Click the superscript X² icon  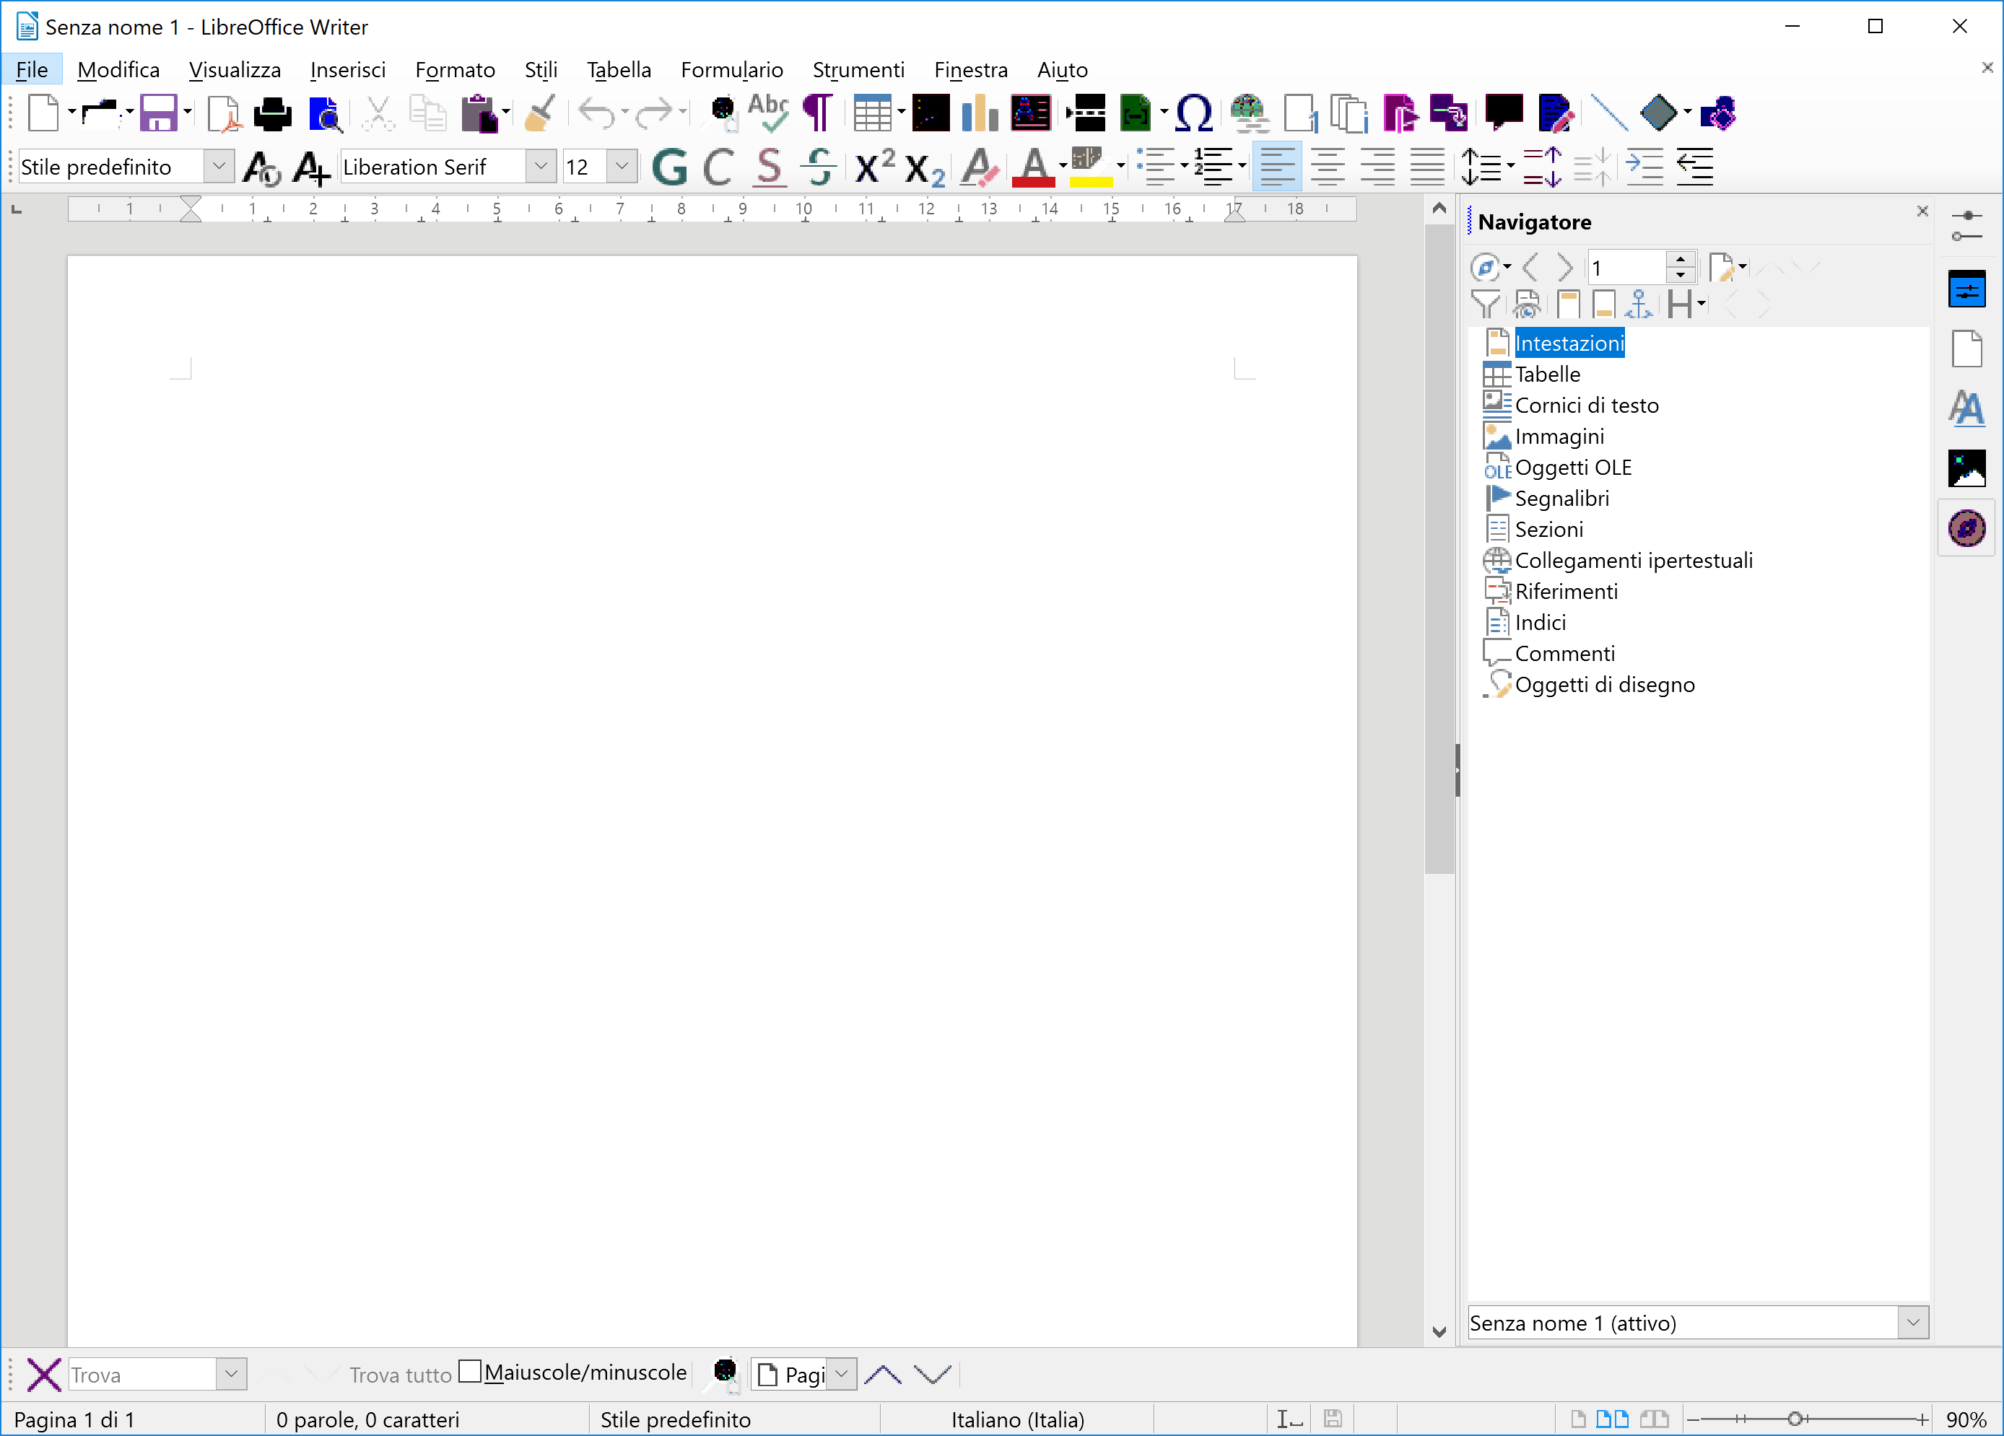tap(875, 166)
